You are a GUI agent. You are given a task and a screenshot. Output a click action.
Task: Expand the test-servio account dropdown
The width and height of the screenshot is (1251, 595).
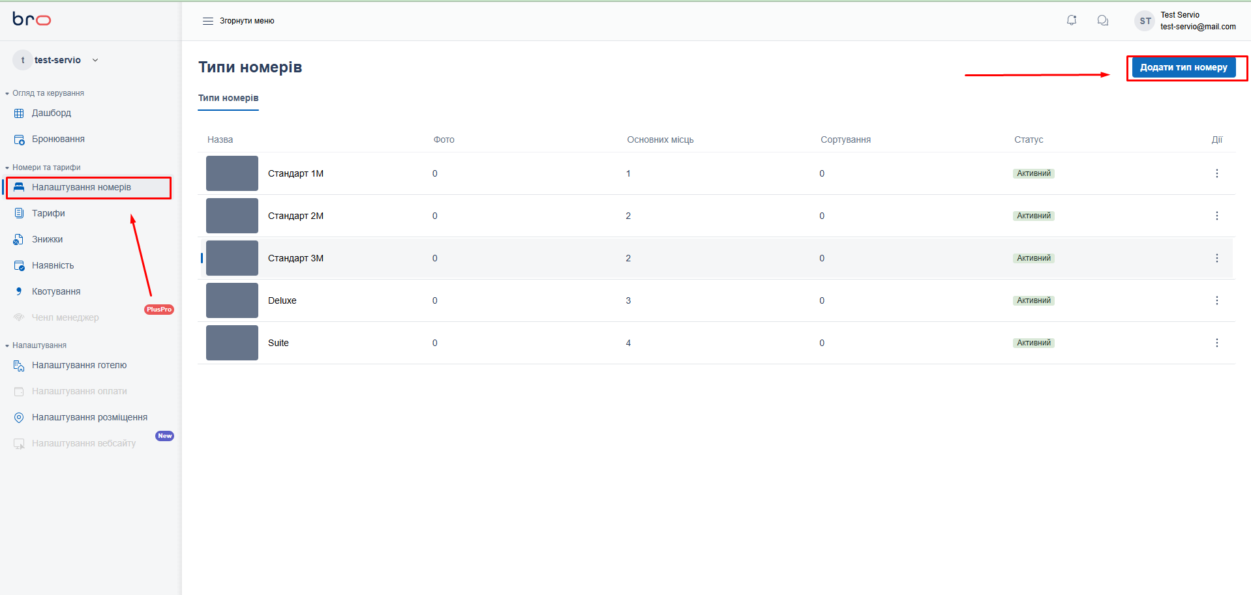click(x=95, y=60)
